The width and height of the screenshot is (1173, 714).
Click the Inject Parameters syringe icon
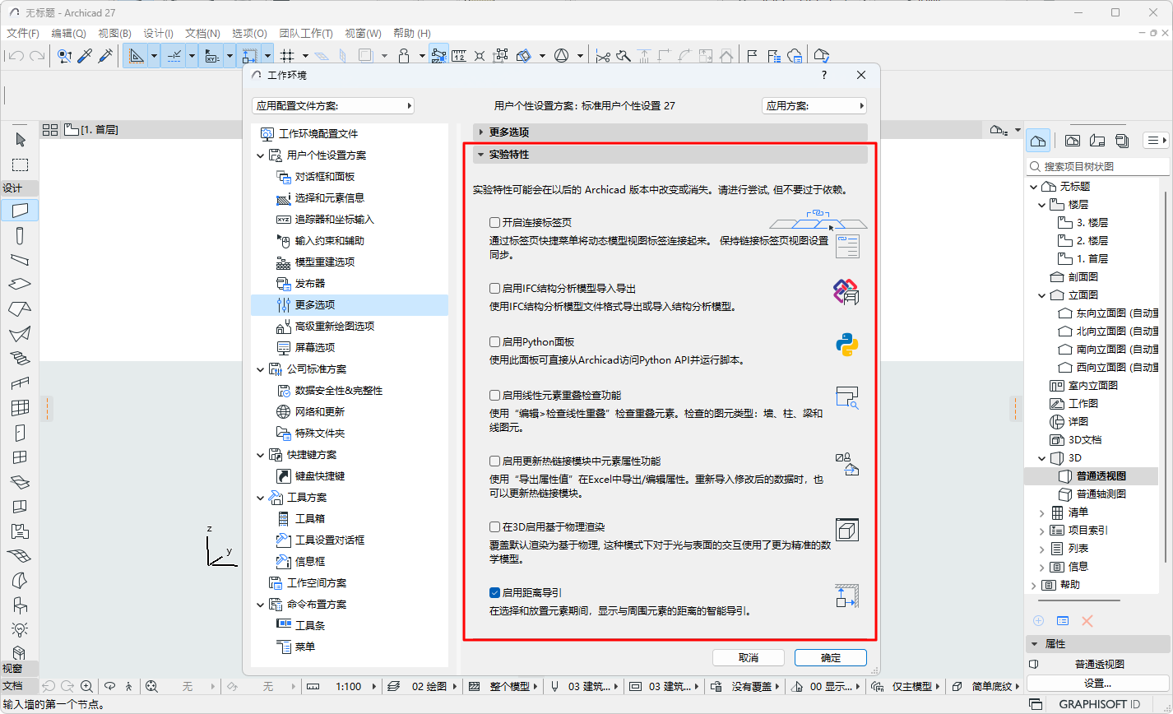pos(105,56)
